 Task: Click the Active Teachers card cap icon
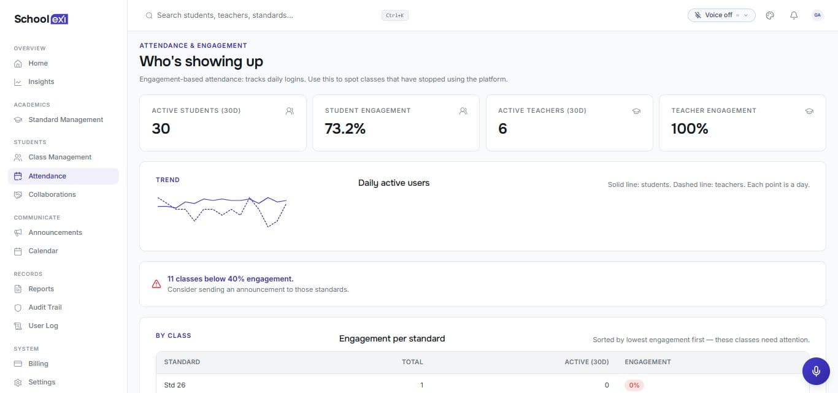click(x=636, y=111)
